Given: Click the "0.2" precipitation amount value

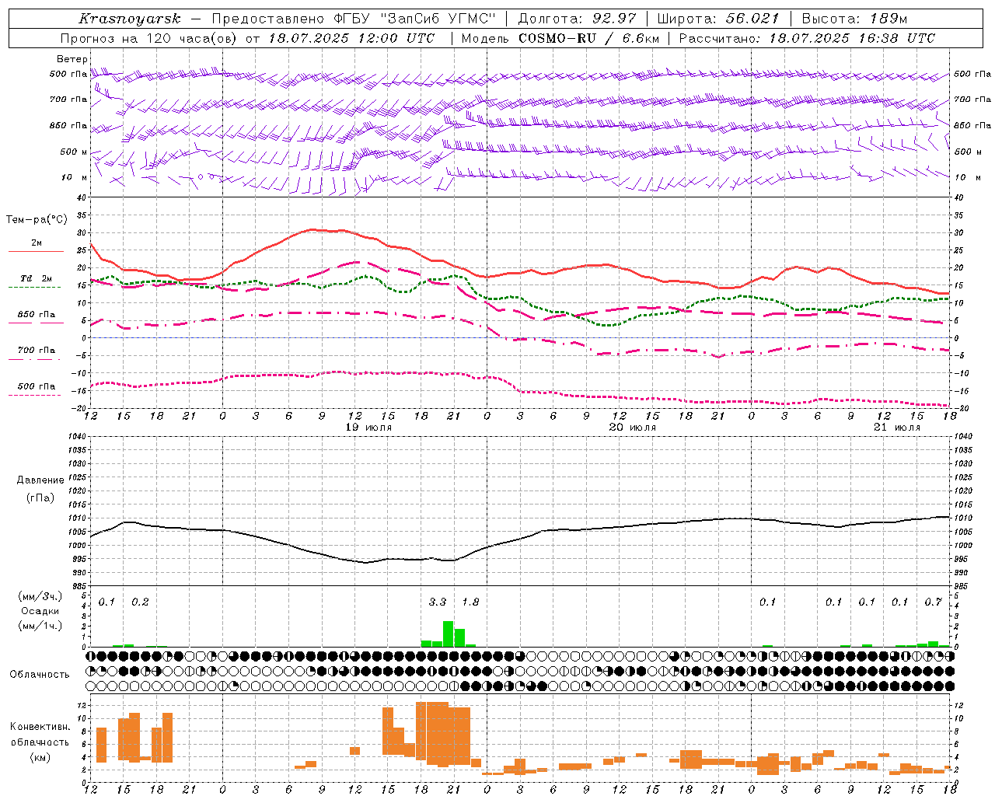Looking at the screenshot, I should tap(140, 602).
